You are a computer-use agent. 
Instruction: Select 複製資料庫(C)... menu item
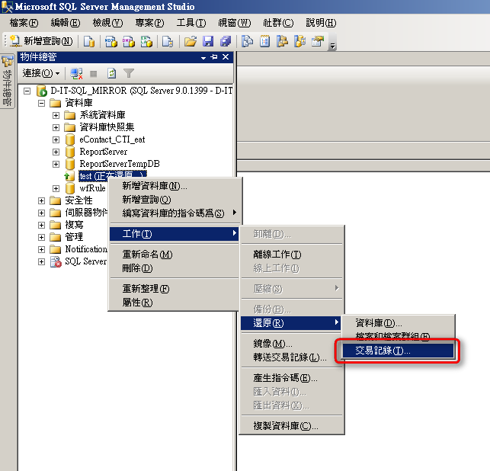(292, 426)
